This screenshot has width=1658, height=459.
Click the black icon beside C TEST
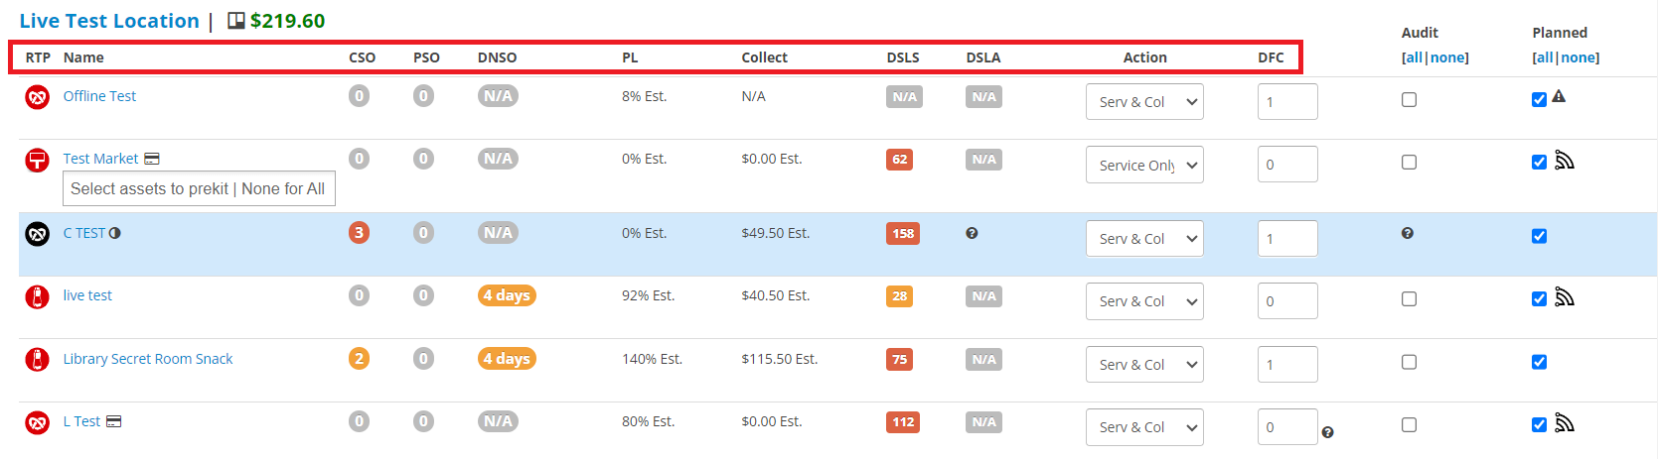point(37,234)
